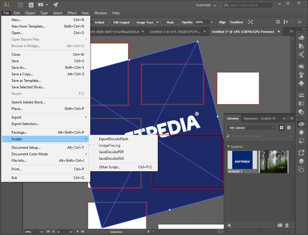Open the Essentials workspace dropdown
The height and width of the screenshot is (235, 308).
pyautogui.click(x=206, y=5)
